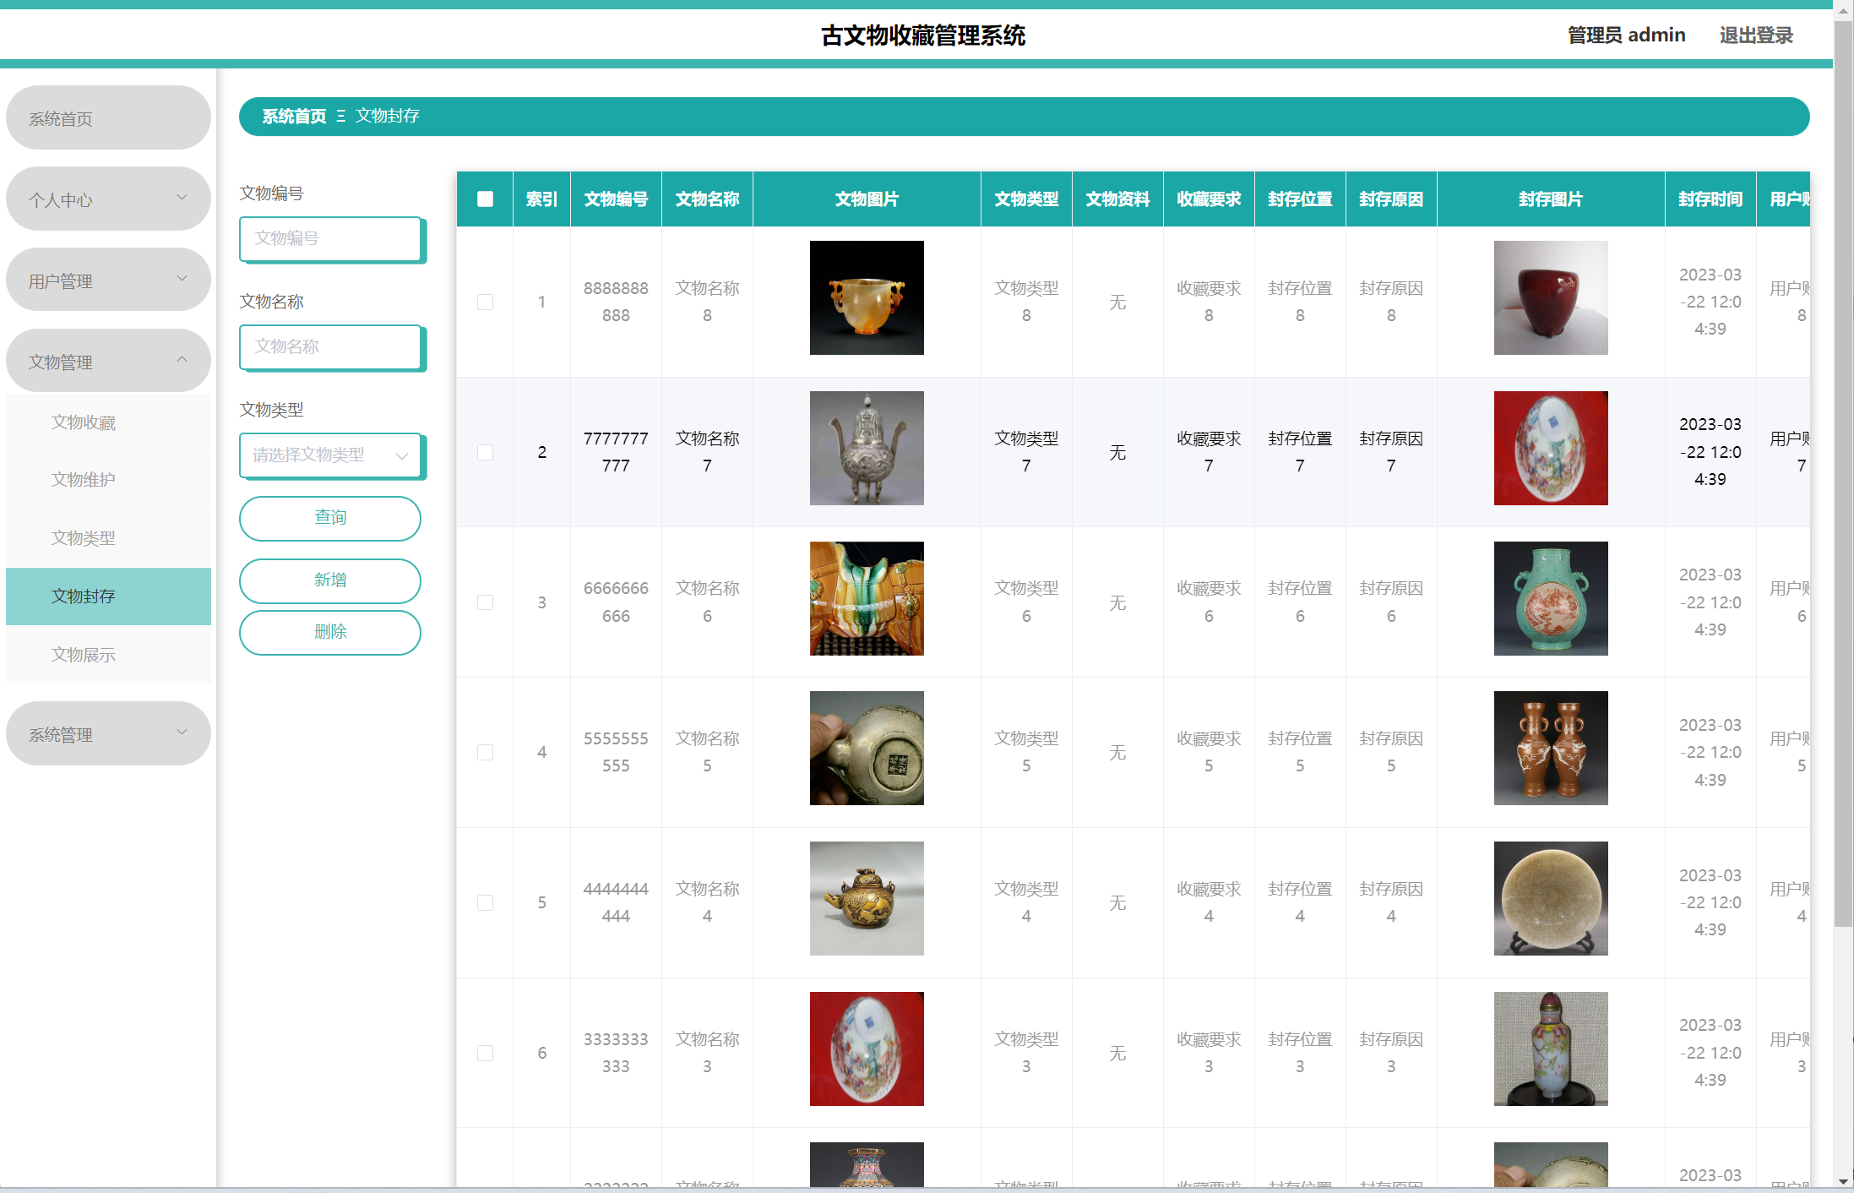Select the checkbox for row 4
The height and width of the screenshot is (1193, 1854).
pos(485,752)
